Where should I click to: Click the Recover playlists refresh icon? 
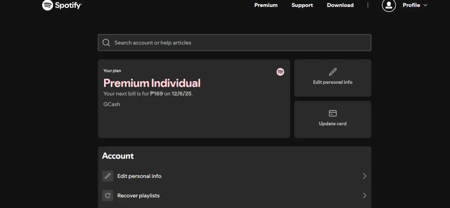pos(108,195)
